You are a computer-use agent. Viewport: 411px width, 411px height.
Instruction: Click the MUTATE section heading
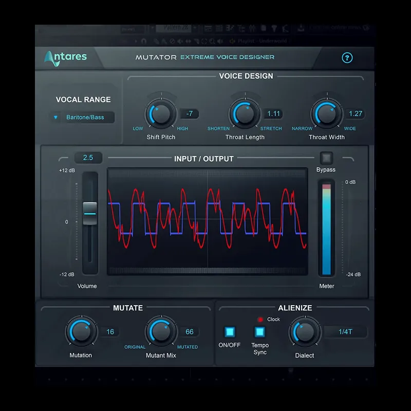[x=128, y=308]
